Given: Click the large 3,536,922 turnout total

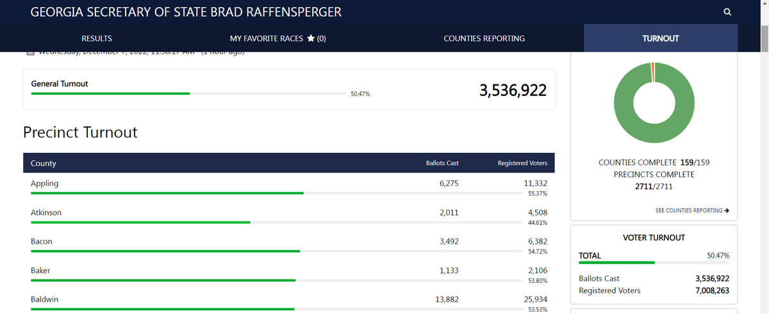Looking at the screenshot, I should pyautogui.click(x=513, y=90).
